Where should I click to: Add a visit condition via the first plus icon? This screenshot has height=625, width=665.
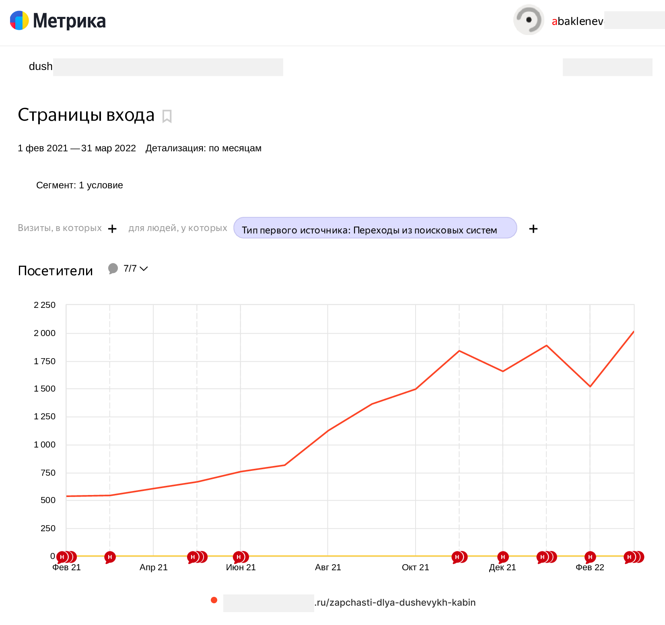[112, 229]
